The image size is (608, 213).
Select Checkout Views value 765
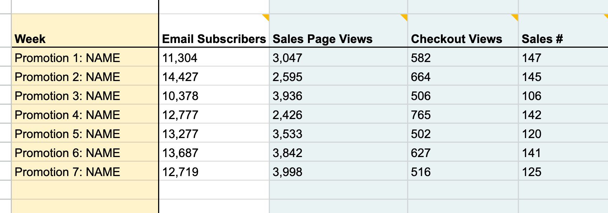click(x=463, y=115)
